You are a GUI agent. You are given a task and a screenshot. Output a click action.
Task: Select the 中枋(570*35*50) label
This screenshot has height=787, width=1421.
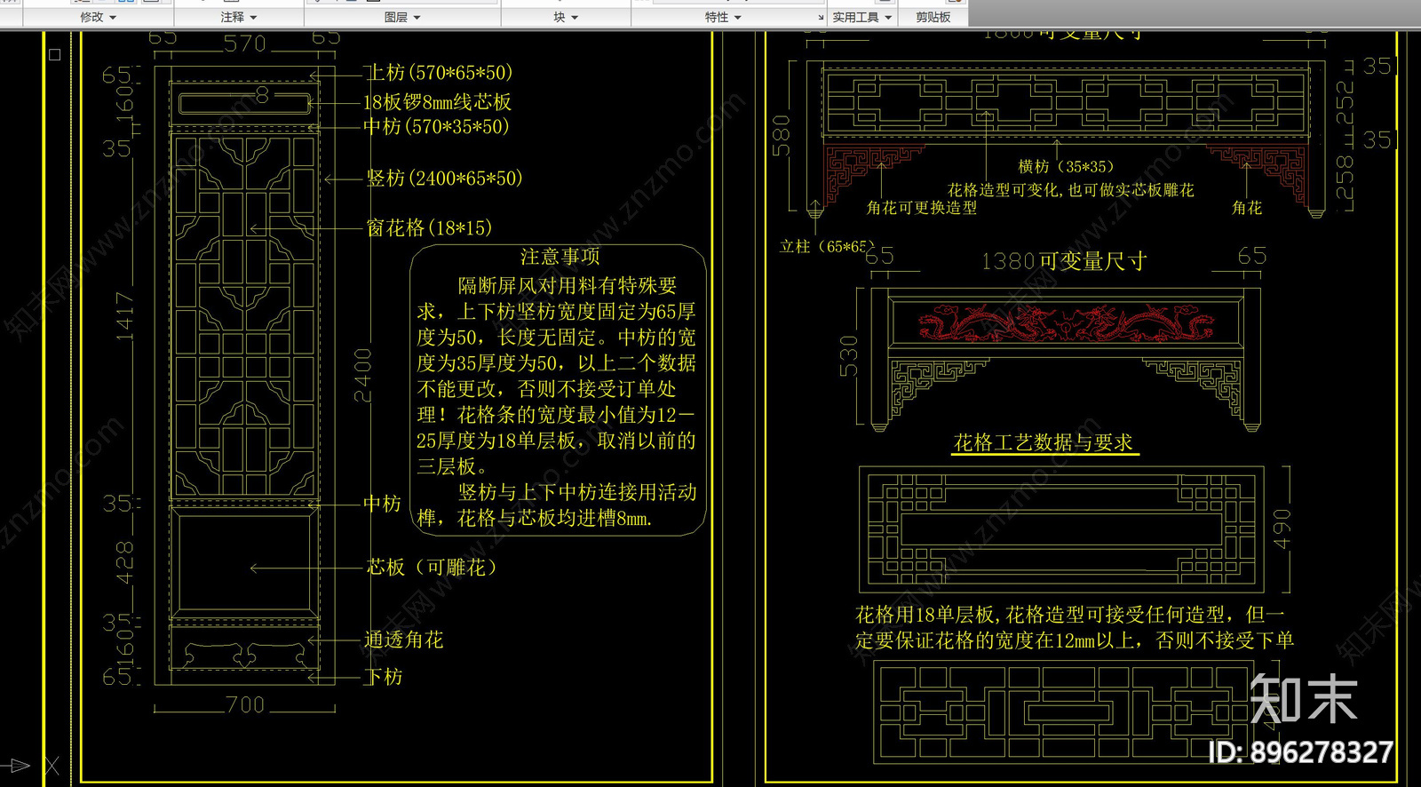436,127
